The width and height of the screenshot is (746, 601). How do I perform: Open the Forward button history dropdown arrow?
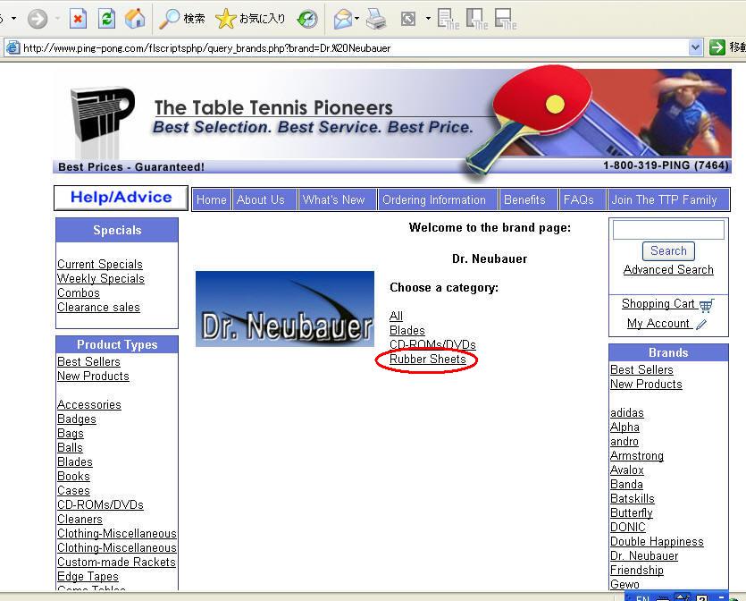tap(57, 19)
